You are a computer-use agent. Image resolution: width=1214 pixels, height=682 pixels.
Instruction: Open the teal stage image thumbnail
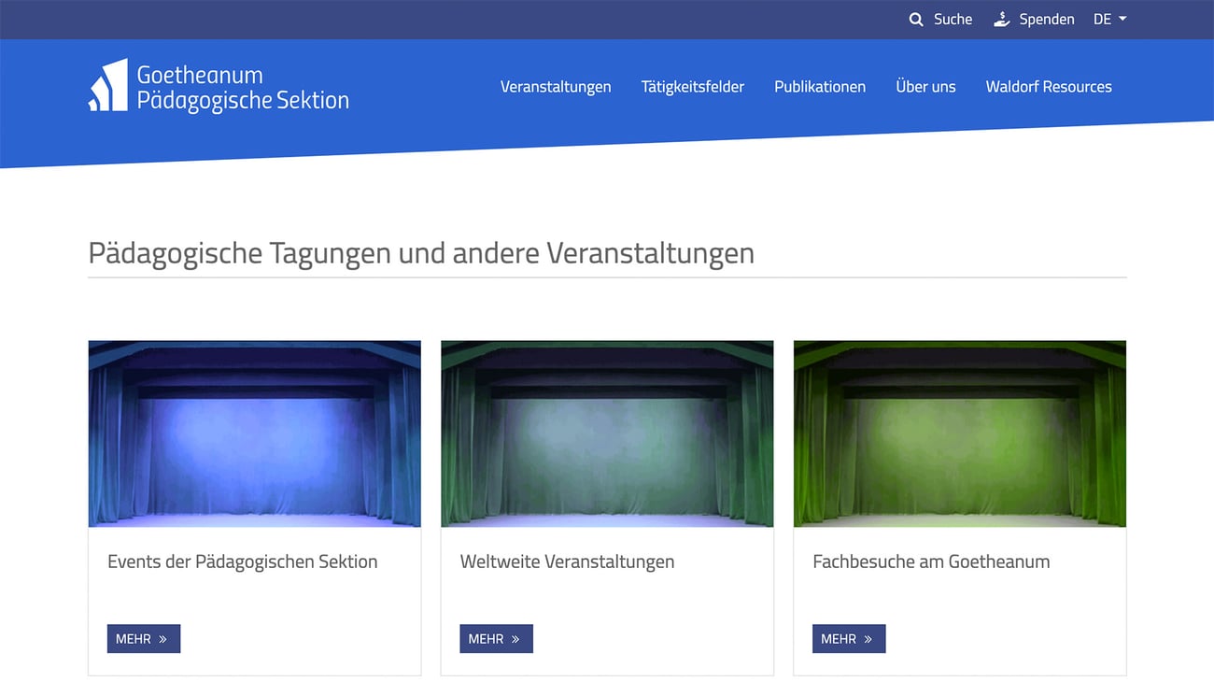click(607, 433)
